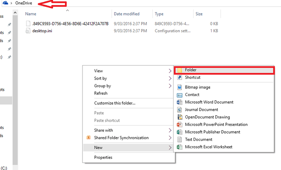Select the .849C9593-D756-4E56-8D6E-42412F2A707B file
This screenshot has height=170, width=281.
pos(71,23)
